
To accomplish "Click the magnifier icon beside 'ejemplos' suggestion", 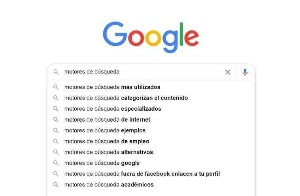I will pos(56,130).
